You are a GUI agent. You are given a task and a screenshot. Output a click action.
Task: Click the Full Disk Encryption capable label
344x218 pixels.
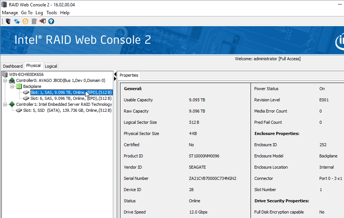tap(279, 212)
